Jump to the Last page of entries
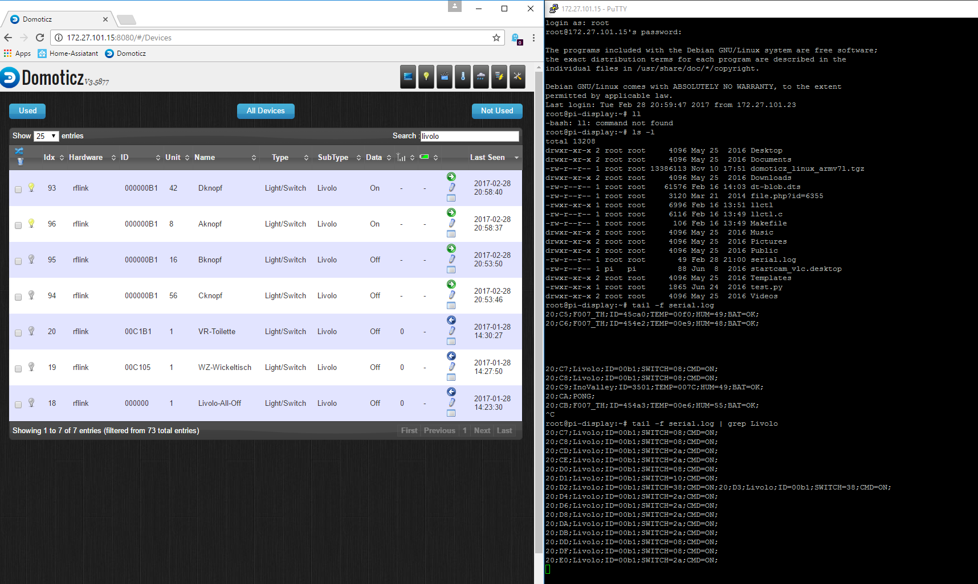The height and width of the screenshot is (584, 978). [x=504, y=431]
